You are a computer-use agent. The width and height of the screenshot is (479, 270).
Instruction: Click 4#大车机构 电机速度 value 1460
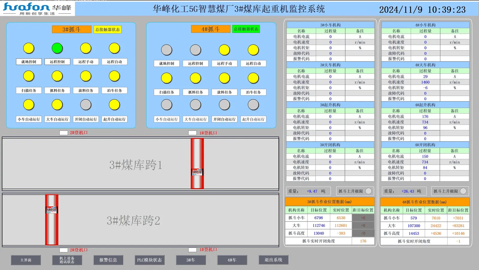tap(425, 82)
